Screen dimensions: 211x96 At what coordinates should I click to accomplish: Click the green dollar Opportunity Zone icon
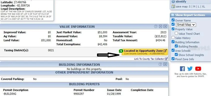point(121,51)
